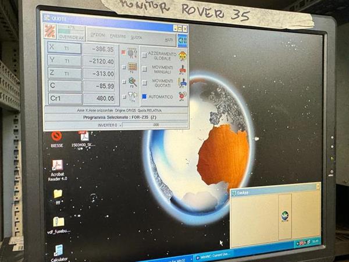
Task: Click the QUOTE window title bar icon
Action: (x=47, y=18)
